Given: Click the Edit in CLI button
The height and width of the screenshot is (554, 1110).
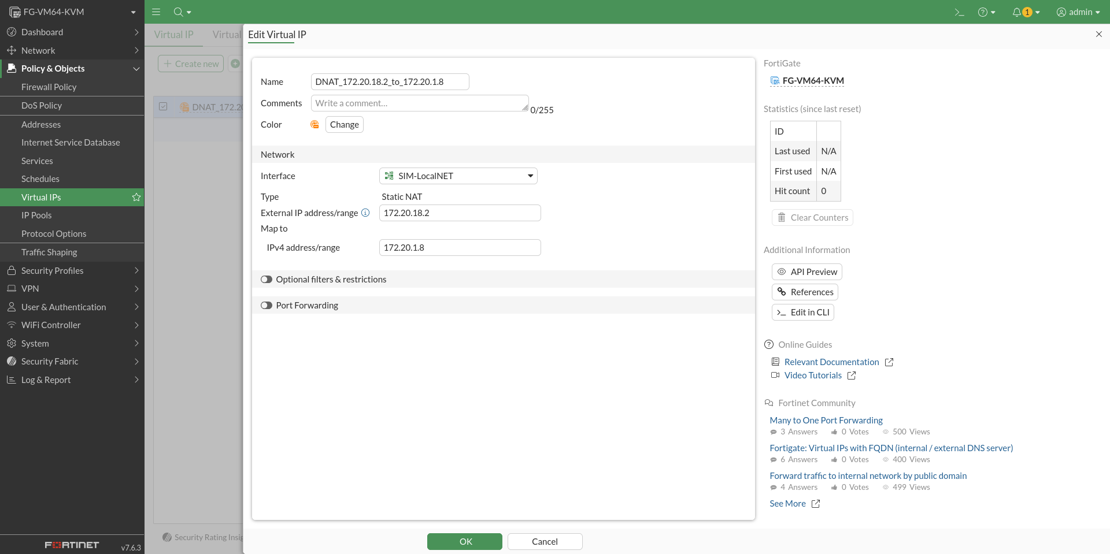Looking at the screenshot, I should pyautogui.click(x=803, y=312).
